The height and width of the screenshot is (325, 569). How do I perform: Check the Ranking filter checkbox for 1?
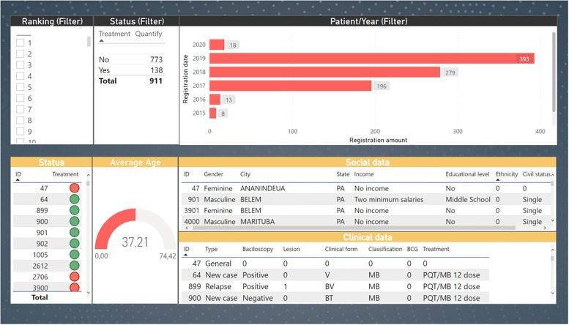coord(21,43)
